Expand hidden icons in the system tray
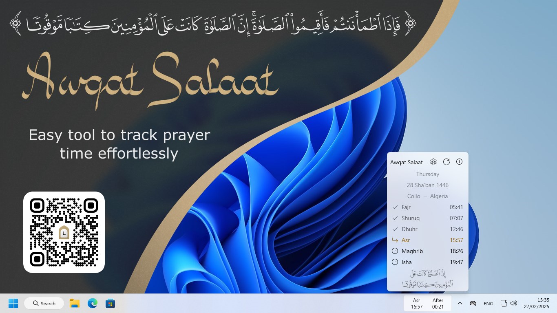 point(460,303)
